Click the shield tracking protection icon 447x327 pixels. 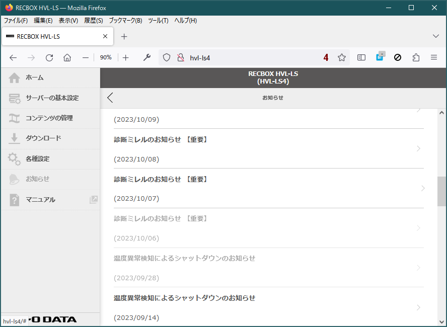167,58
